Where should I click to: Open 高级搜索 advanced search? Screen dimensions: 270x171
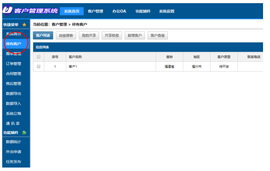point(66,36)
